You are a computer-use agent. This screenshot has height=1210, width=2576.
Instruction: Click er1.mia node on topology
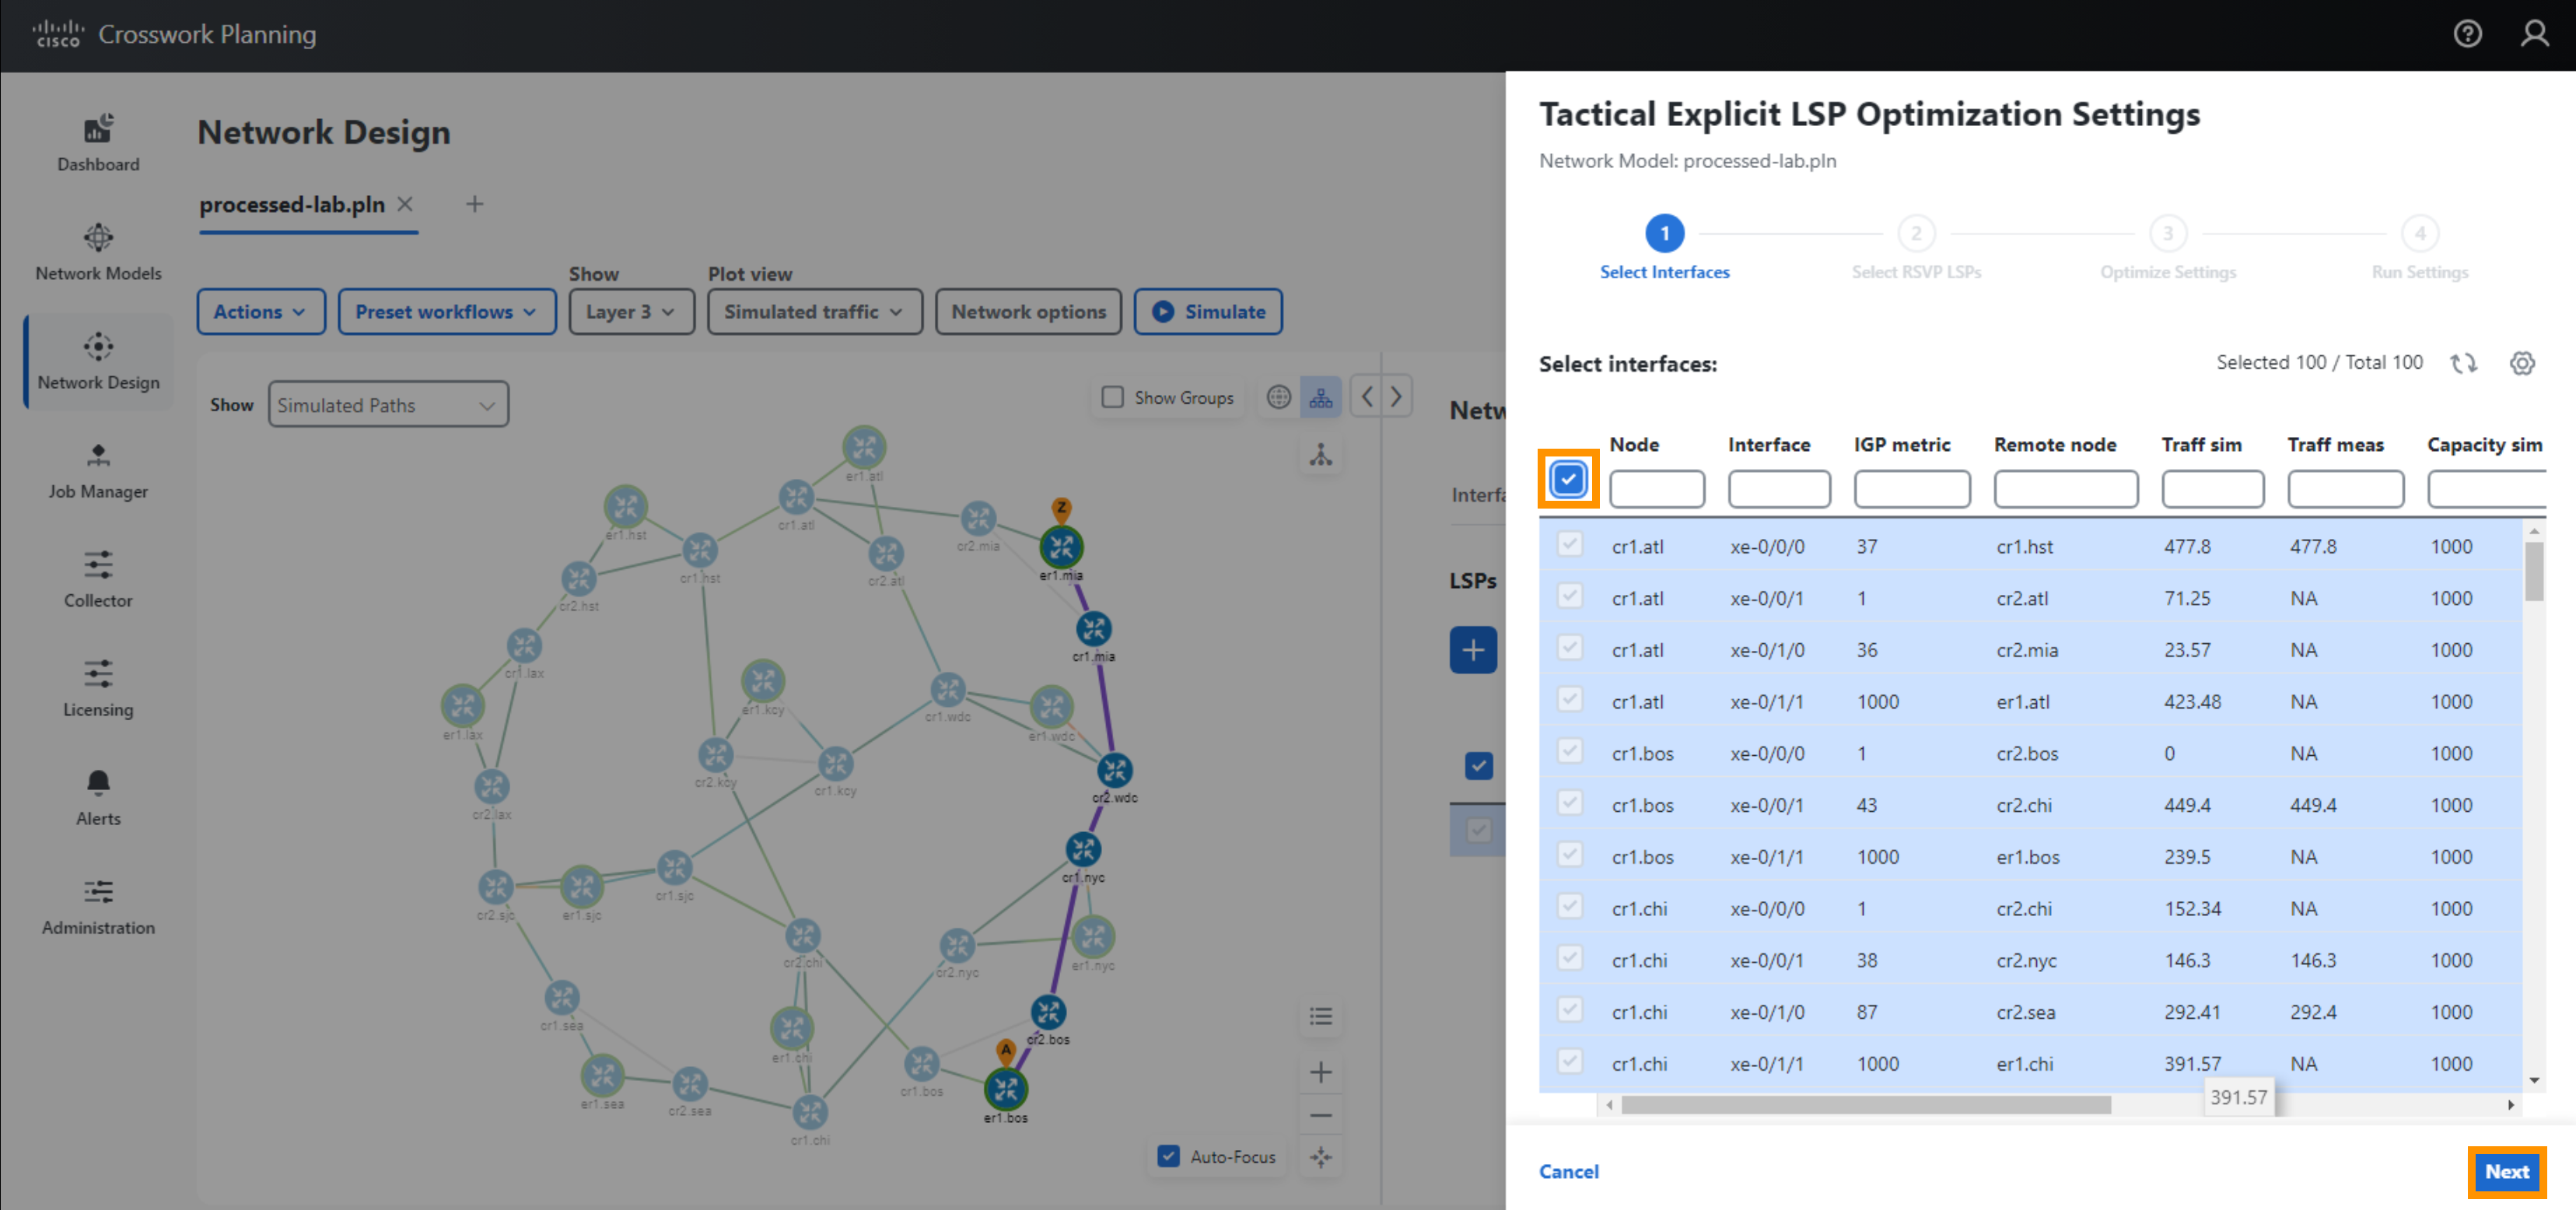[x=1061, y=547]
